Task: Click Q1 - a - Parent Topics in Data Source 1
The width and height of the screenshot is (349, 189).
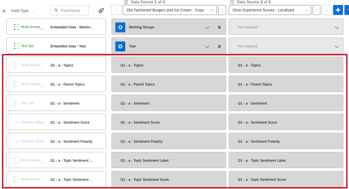Action: click(168, 84)
